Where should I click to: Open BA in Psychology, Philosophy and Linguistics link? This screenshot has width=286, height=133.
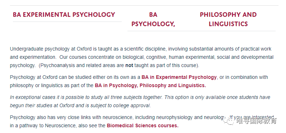[150, 85]
